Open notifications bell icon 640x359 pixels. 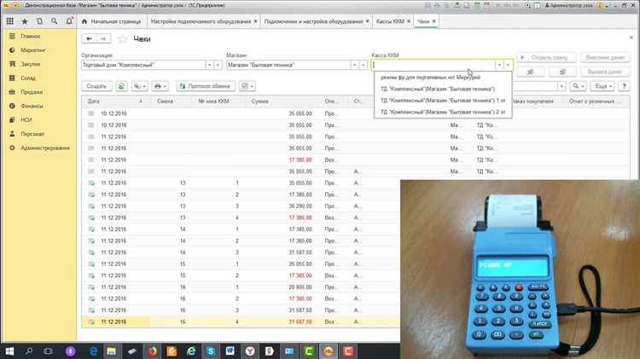click(x=69, y=20)
